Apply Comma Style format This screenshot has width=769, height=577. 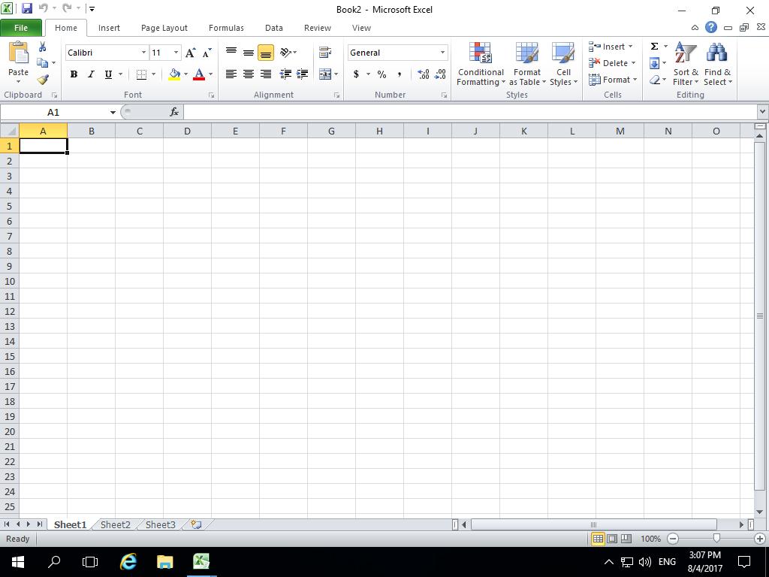point(400,74)
